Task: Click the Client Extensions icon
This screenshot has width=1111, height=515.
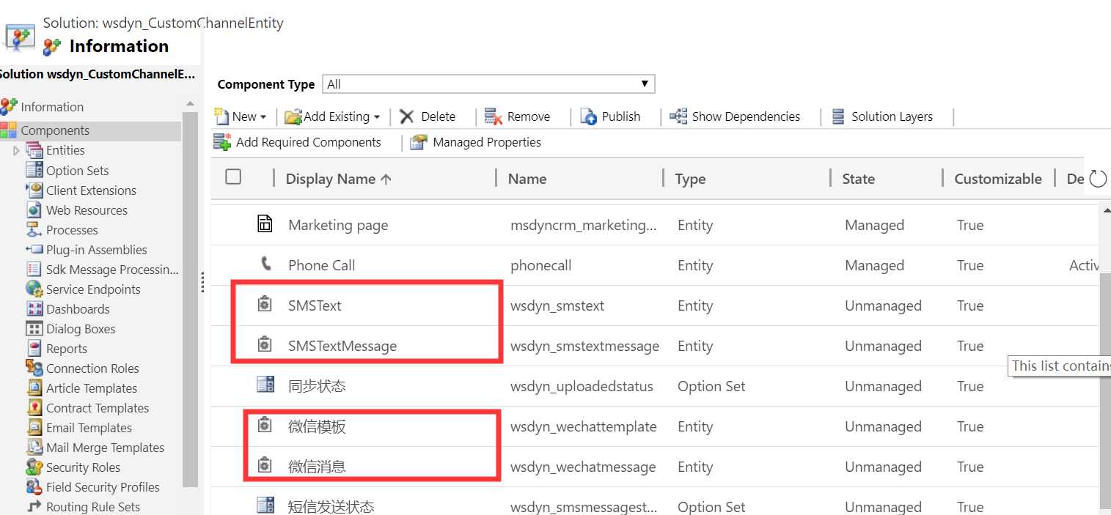Action: tap(34, 190)
